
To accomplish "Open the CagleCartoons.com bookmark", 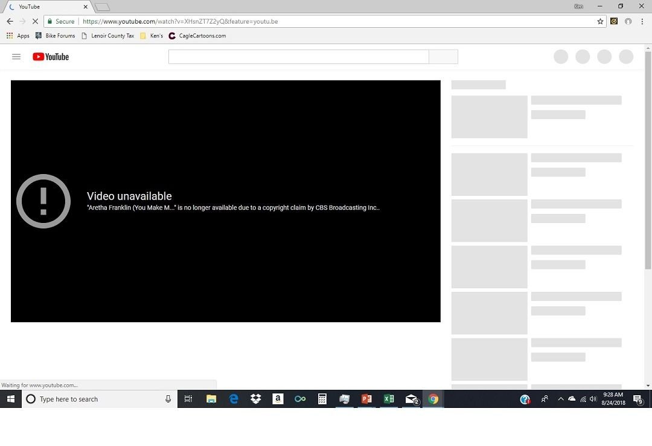I will pos(197,36).
